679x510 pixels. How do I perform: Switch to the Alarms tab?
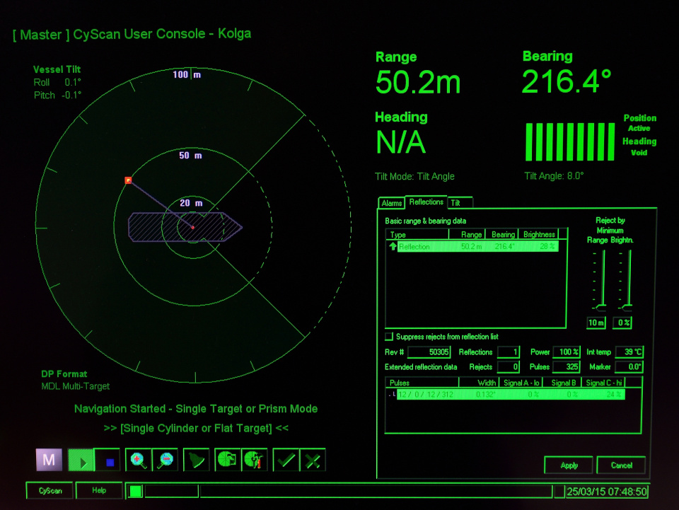tap(392, 203)
